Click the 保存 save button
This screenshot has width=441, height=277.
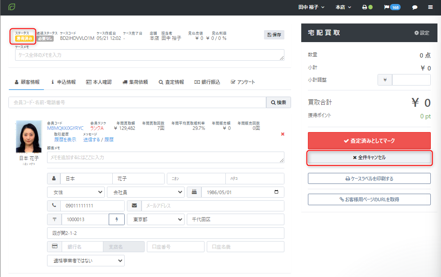click(274, 35)
